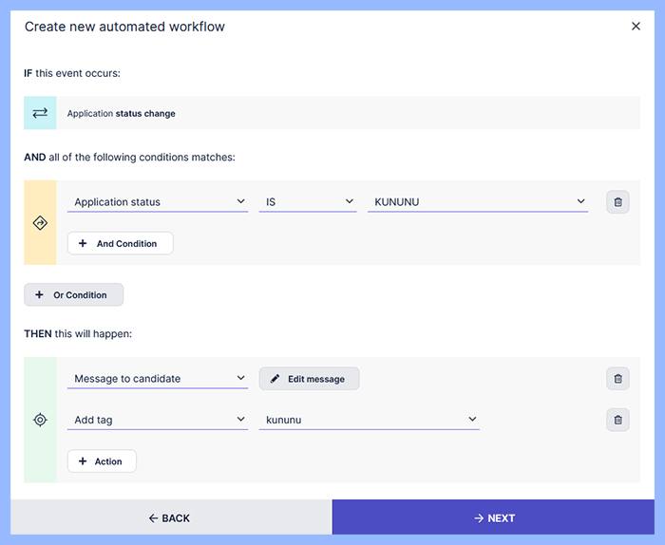Add an Or Condition group
The width and height of the screenshot is (665, 545).
pyautogui.click(x=73, y=295)
